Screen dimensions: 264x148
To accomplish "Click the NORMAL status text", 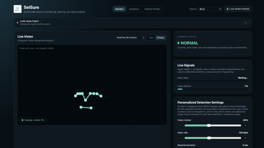I will pyautogui.click(x=189, y=43).
